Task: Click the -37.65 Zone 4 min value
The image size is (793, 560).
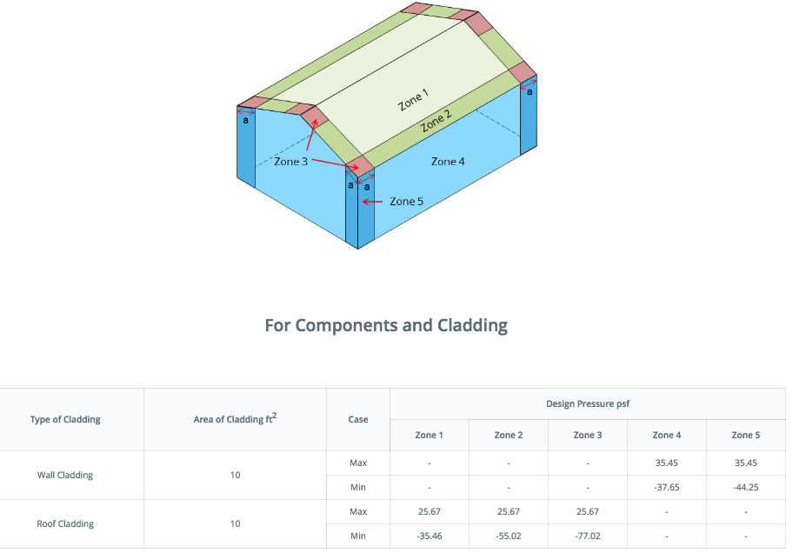Action: pos(667,487)
